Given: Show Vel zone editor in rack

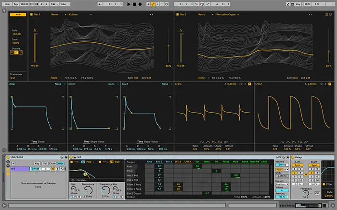Looking at the screenshot, I should 45,163.
